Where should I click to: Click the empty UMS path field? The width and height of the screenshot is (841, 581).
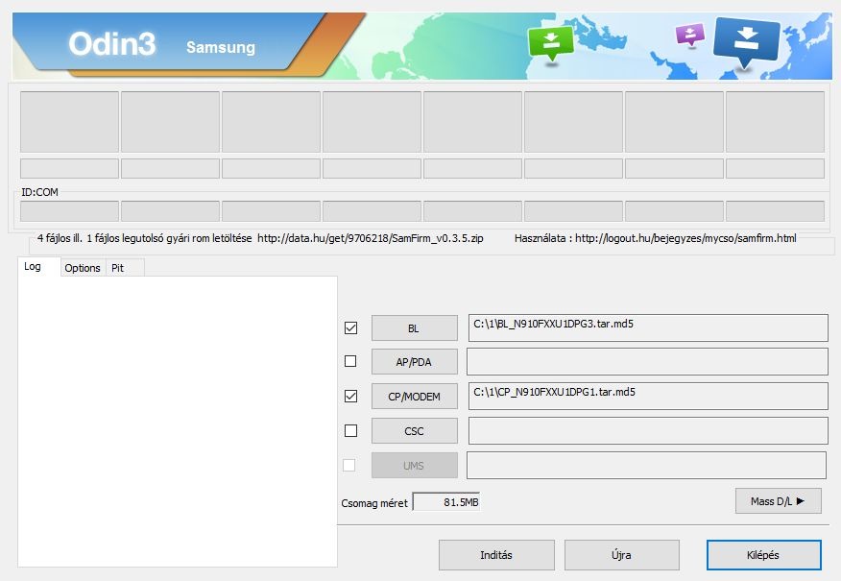(x=646, y=465)
